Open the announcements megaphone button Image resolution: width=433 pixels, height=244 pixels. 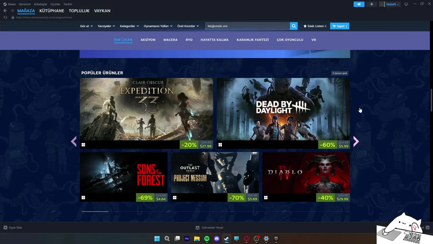[359, 4]
